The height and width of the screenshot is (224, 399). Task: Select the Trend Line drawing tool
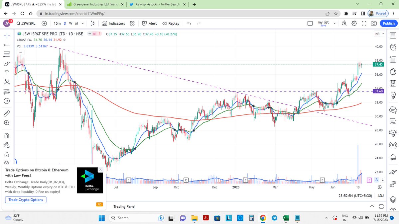[x=7, y=45]
